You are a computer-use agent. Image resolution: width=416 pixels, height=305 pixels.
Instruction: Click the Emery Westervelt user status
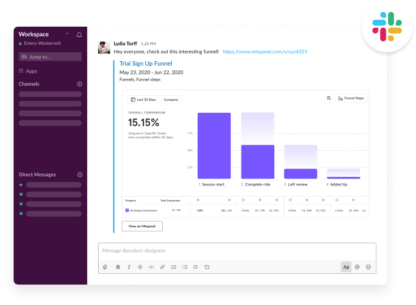point(40,43)
